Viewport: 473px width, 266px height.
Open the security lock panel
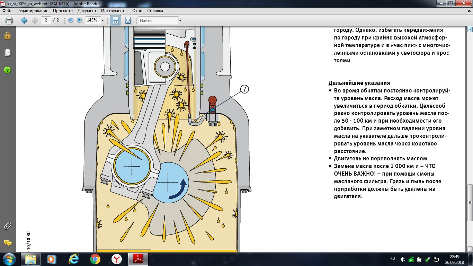7,35
